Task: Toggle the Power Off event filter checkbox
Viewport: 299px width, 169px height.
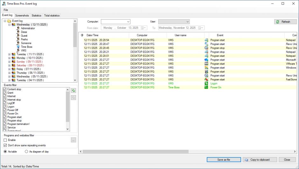Action: [x=5, y=110]
